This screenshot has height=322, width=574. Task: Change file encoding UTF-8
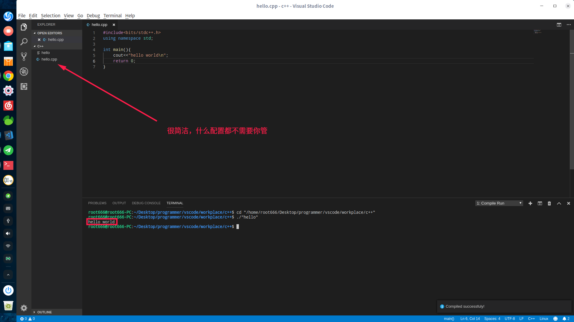[510, 319]
